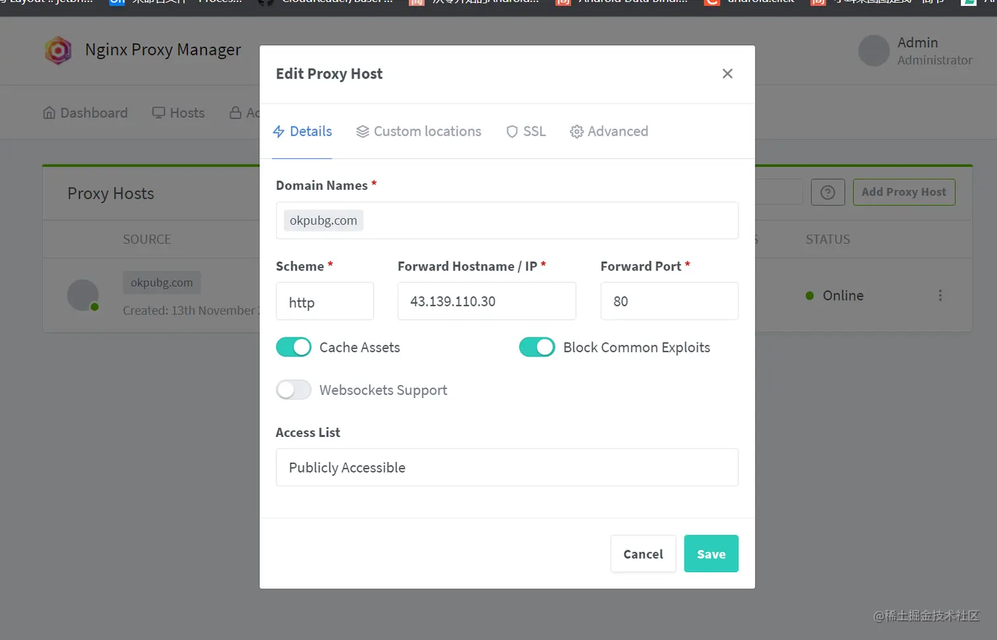This screenshot has height=640, width=997.
Task: Open the Admin Administrator account menu
Action: pos(915,51)
